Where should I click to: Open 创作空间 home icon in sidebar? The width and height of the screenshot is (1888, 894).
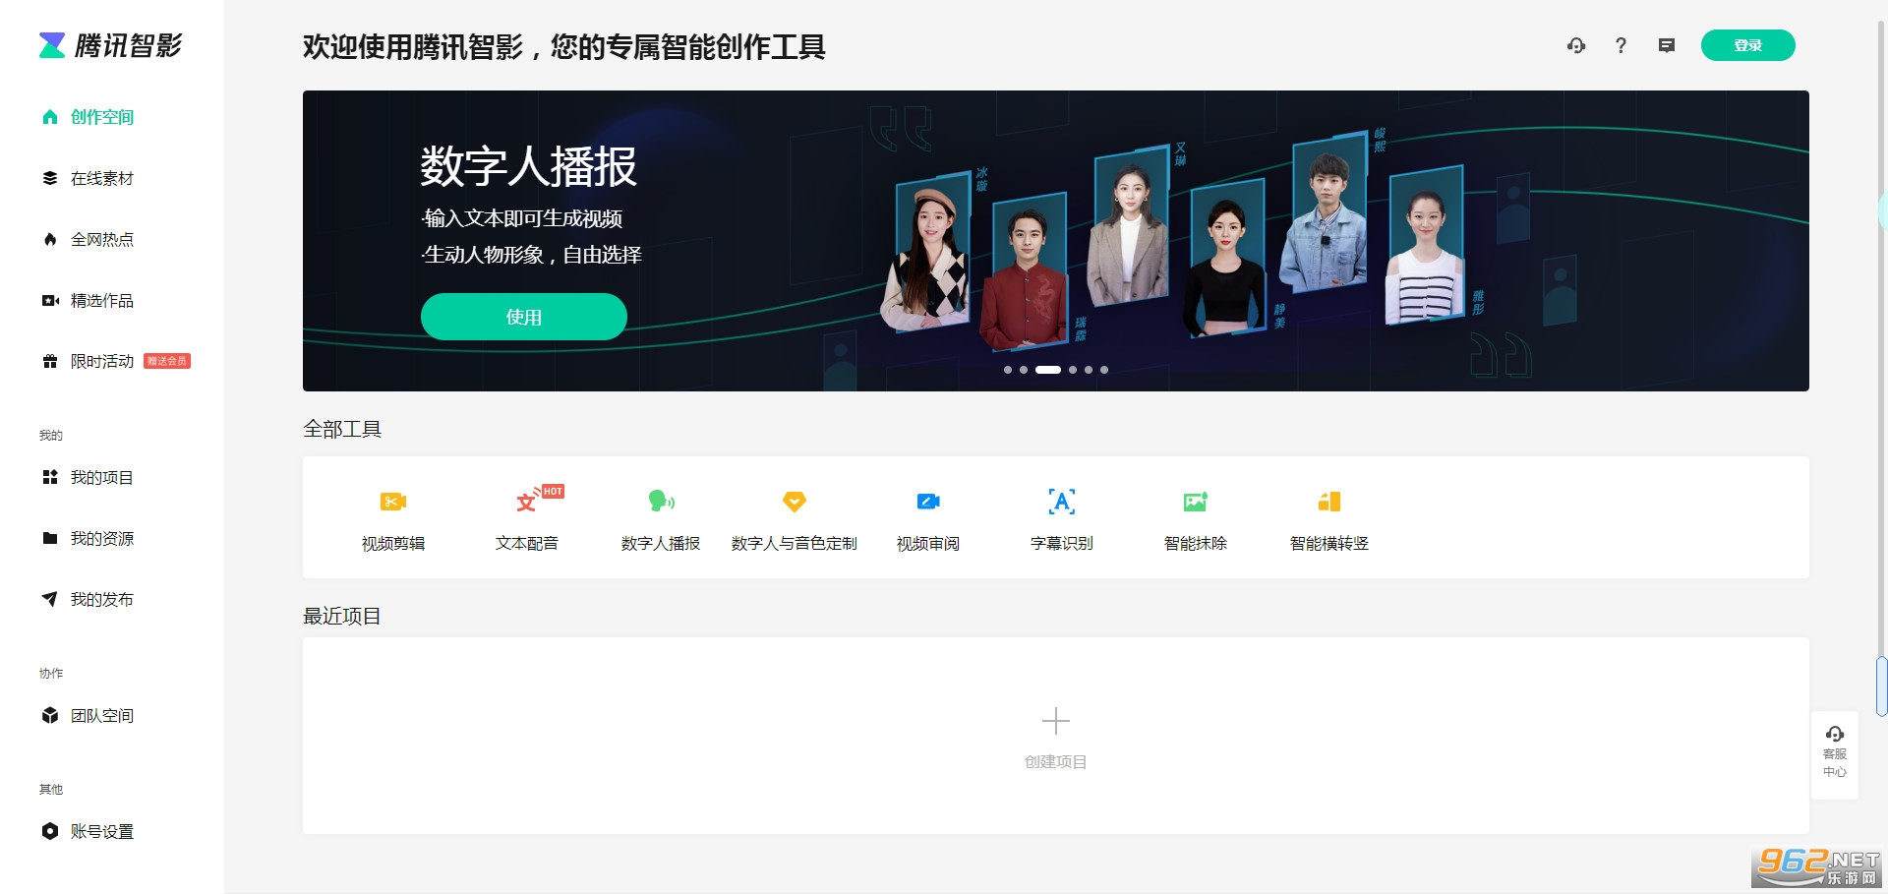[x=50, y=117]
